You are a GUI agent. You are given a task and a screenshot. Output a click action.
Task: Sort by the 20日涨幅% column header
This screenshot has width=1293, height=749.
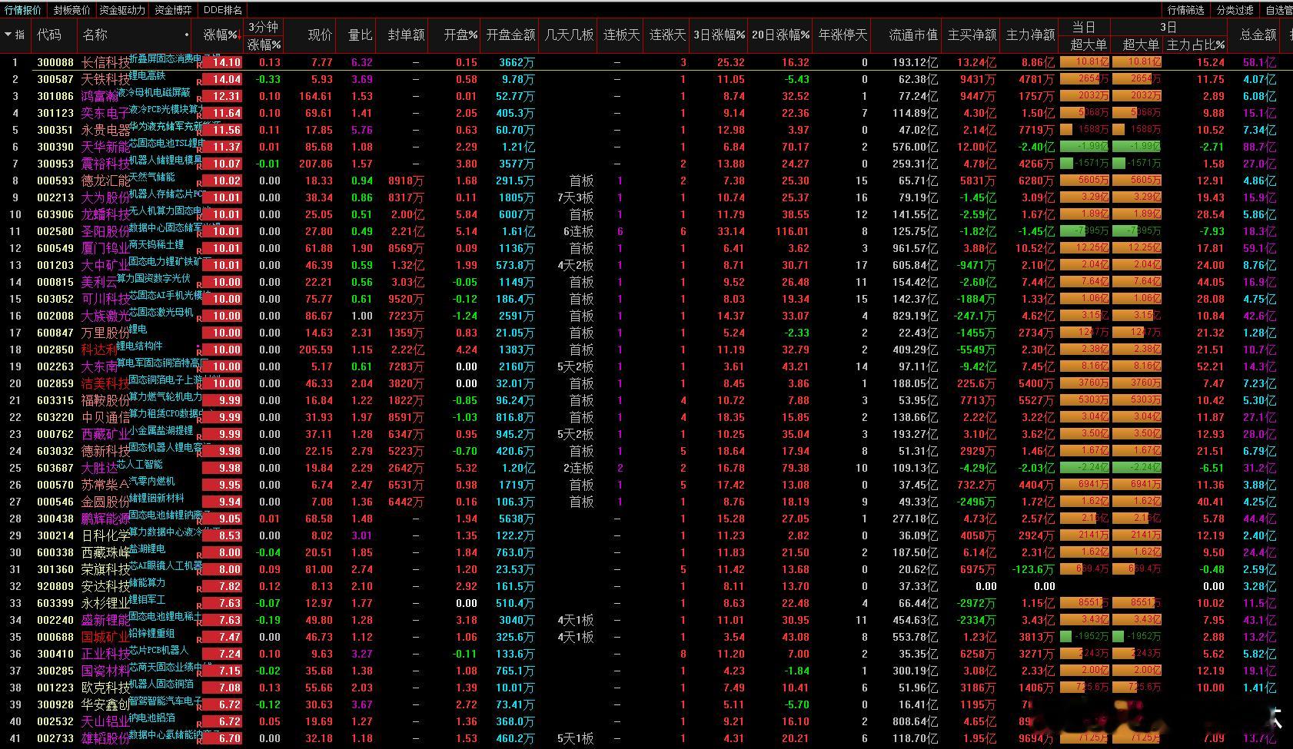tap(780, 35)
